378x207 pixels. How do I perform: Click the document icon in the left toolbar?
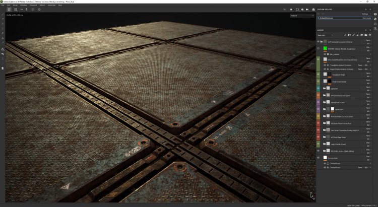3,68
